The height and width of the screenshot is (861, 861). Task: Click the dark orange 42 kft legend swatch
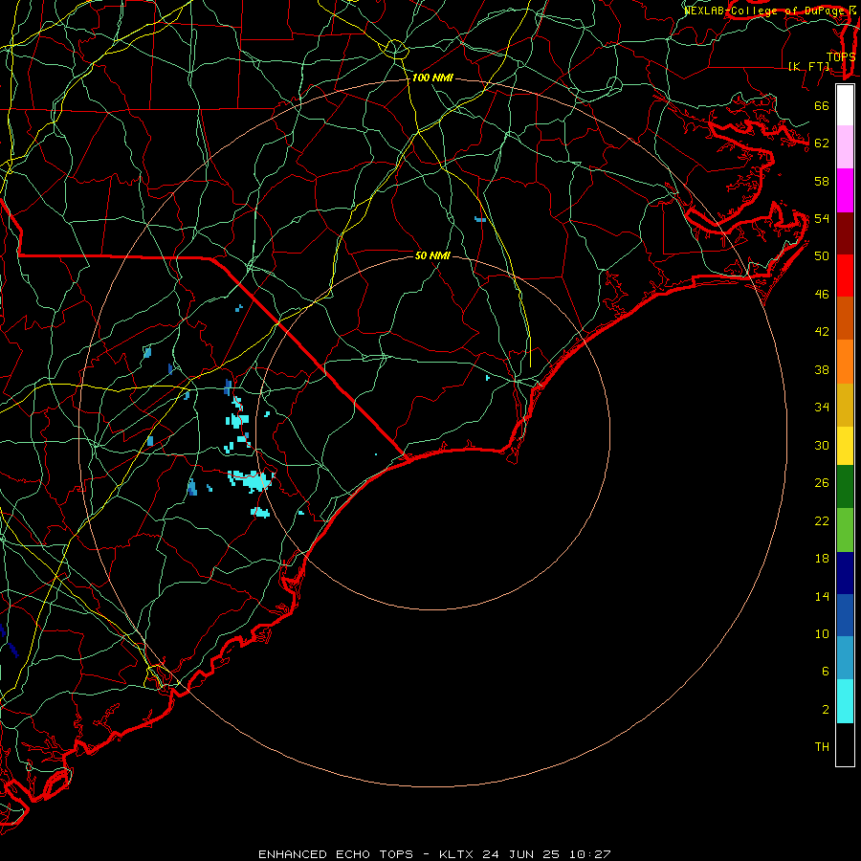pyautogui.click(x=845, y=319)
